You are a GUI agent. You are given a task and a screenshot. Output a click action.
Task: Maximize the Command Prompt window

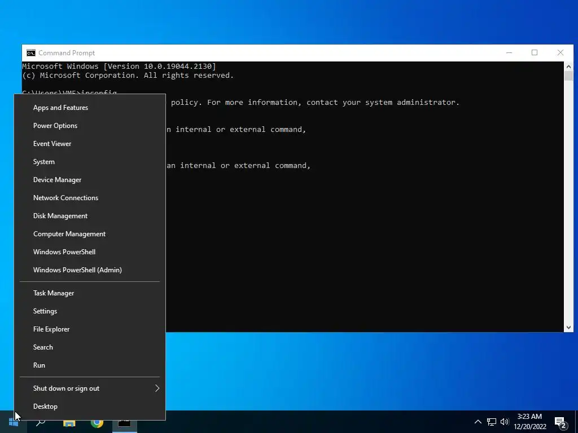(x=535, y=52)
